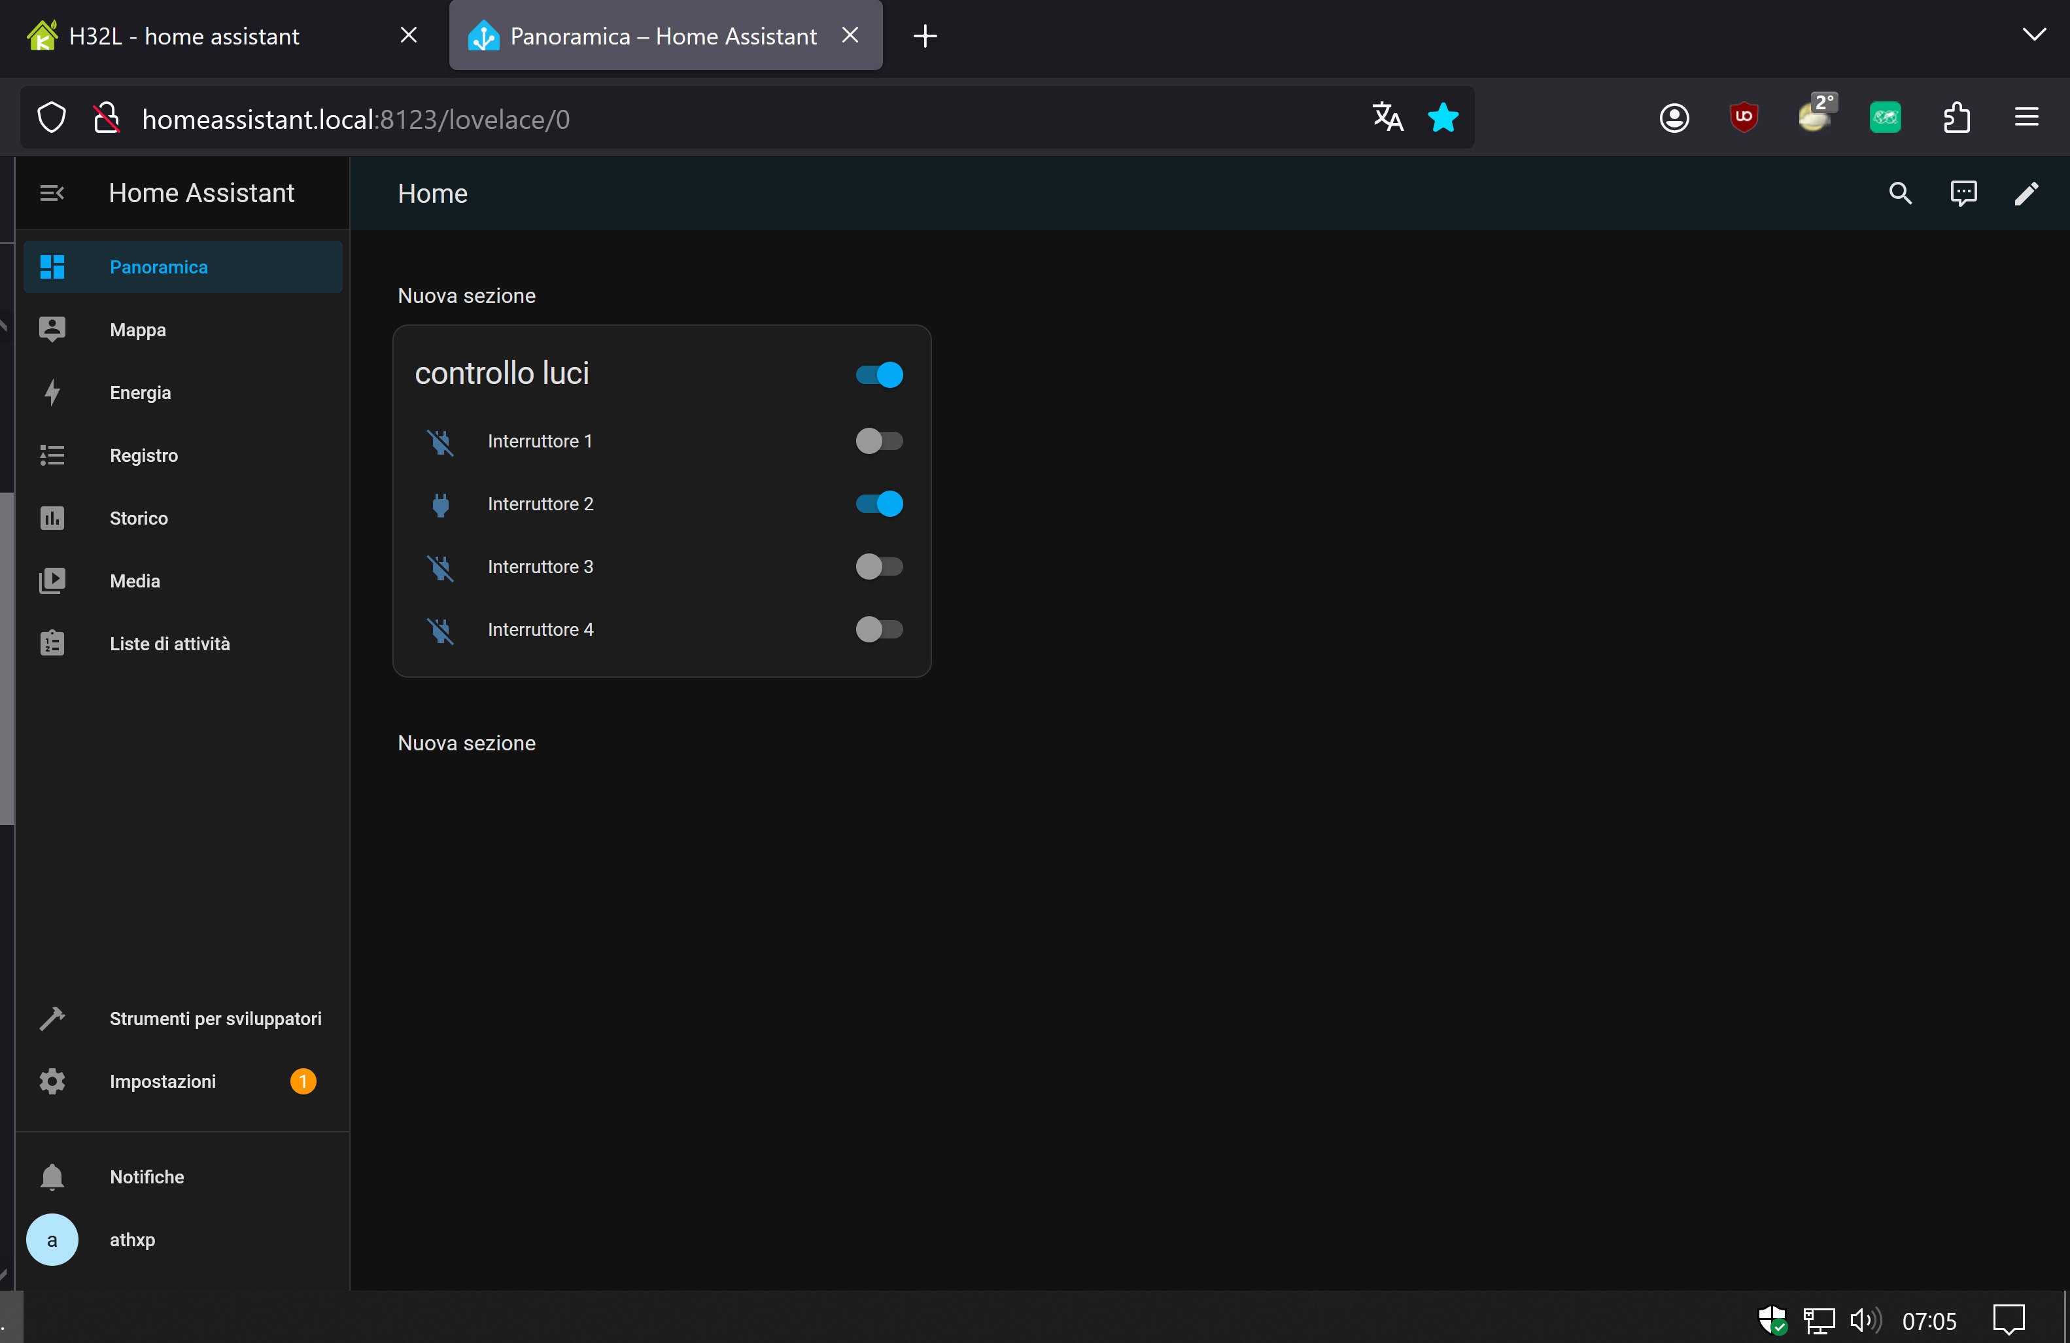The width and height of the screenshot is (2070, 1343).
Task: Toggle the controllo luci master switch
Action: 878,375
